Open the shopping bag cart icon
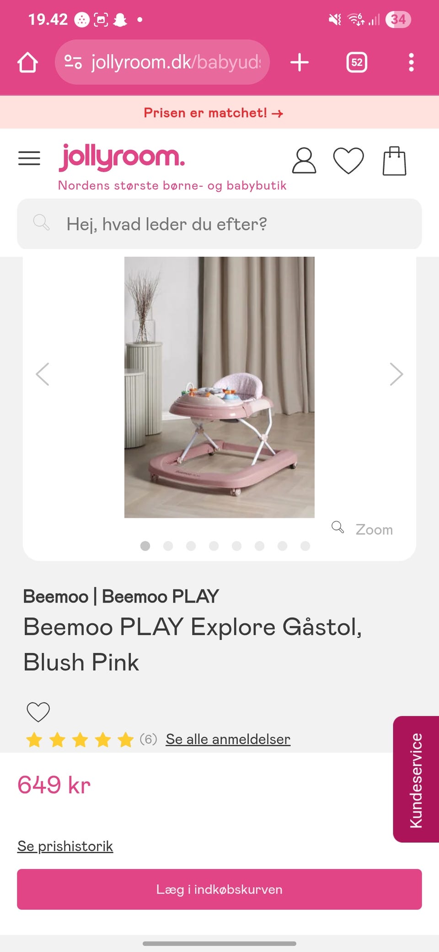Viewport: 439px width, 952px height. tap(394, 161)
